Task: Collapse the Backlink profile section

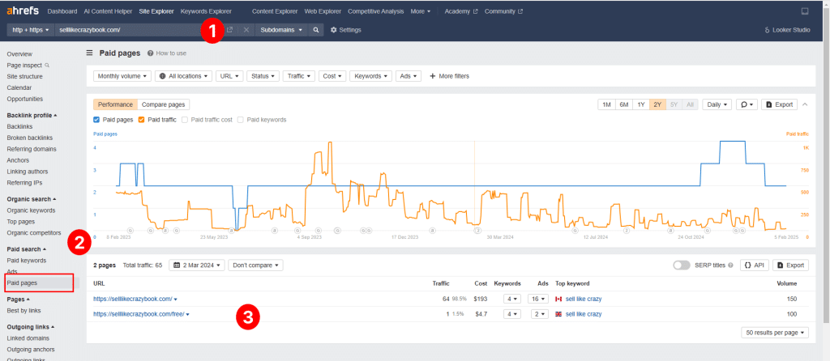Action: pos(32,115)
